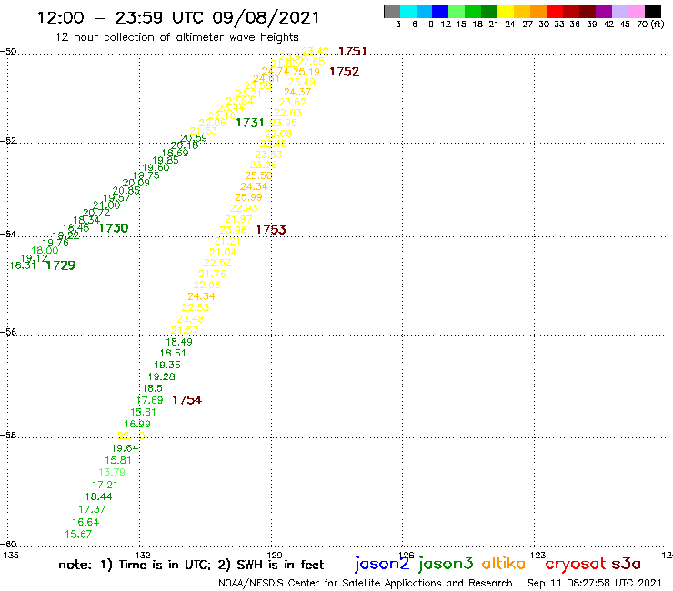The width and height of the screenshot is (673, 591).
Task: Click the jason2 satellite legend label
Action: (382, 565)
